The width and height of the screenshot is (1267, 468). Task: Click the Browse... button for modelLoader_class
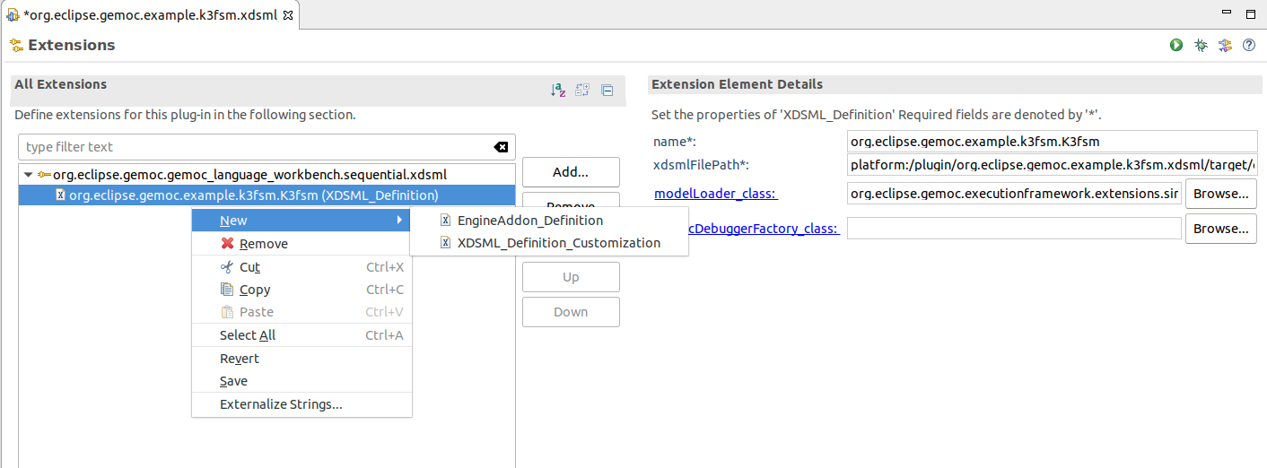[x=1221, y=194]
